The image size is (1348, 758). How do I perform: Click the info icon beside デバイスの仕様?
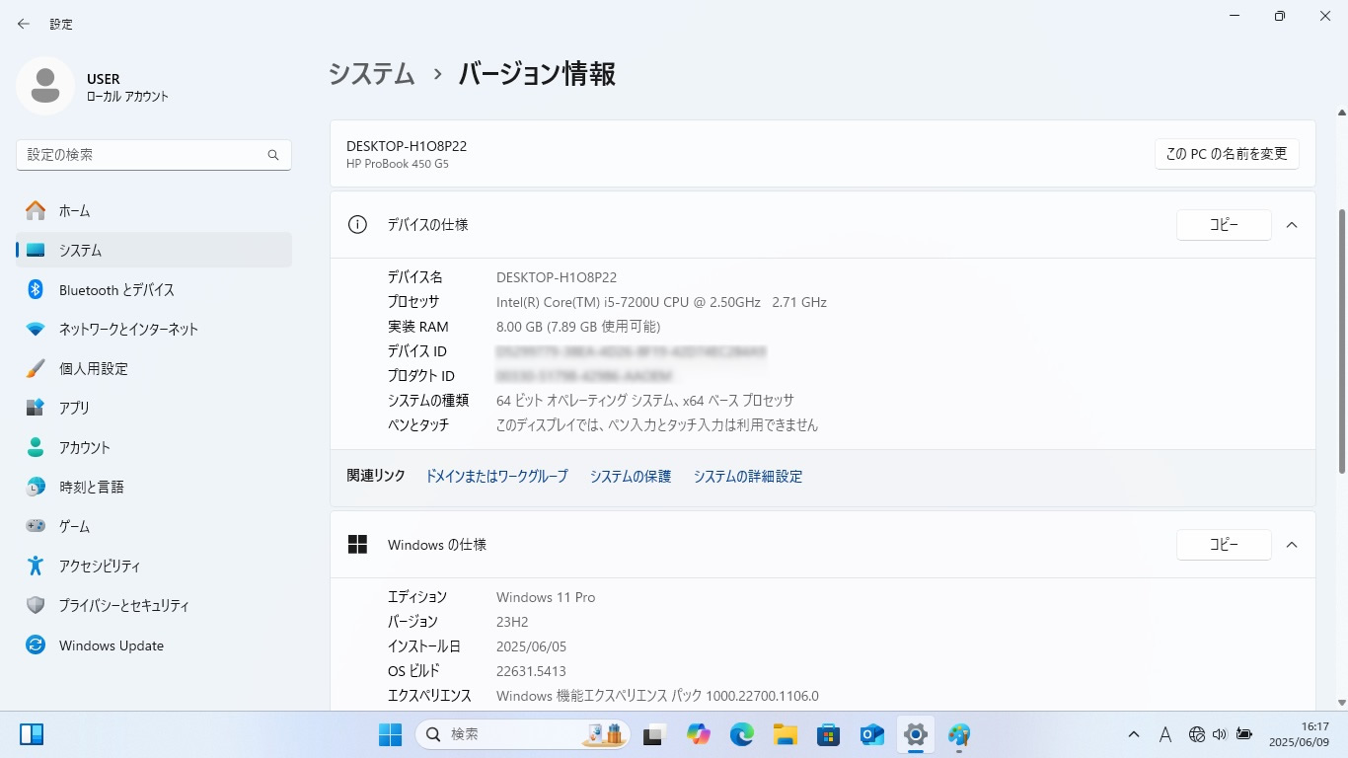click(x=357, y=224)
